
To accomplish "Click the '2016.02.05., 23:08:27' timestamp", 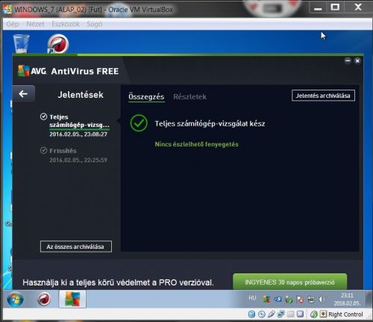I will (78, 134).
